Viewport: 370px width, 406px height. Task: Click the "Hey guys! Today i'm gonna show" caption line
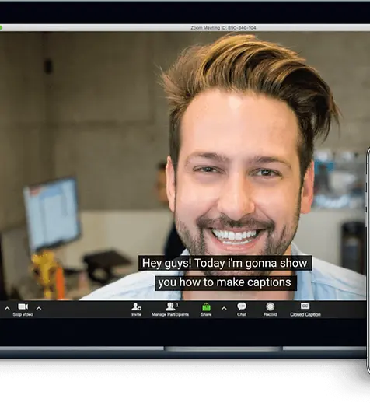click(225, 263)
